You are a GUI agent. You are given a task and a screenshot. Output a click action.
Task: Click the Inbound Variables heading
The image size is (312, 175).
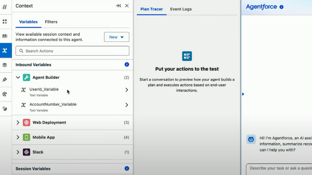[33, 65]
